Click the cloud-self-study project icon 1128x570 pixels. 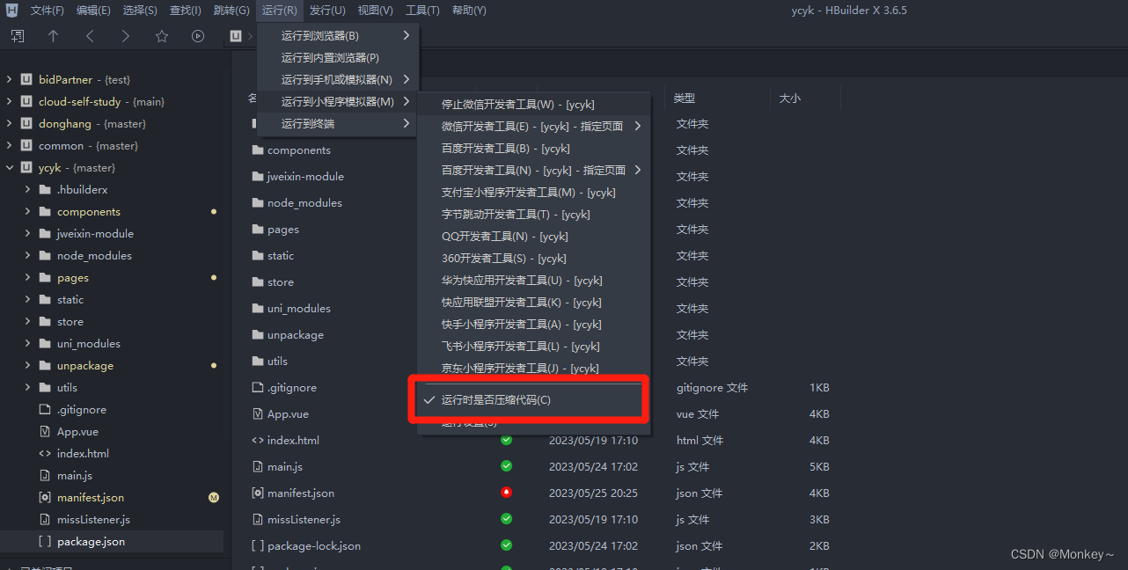(x=26, y=101)
